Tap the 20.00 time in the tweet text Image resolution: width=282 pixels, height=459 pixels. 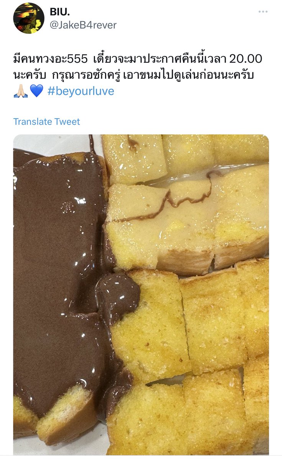pyautogui.click(x=247, y=59)
